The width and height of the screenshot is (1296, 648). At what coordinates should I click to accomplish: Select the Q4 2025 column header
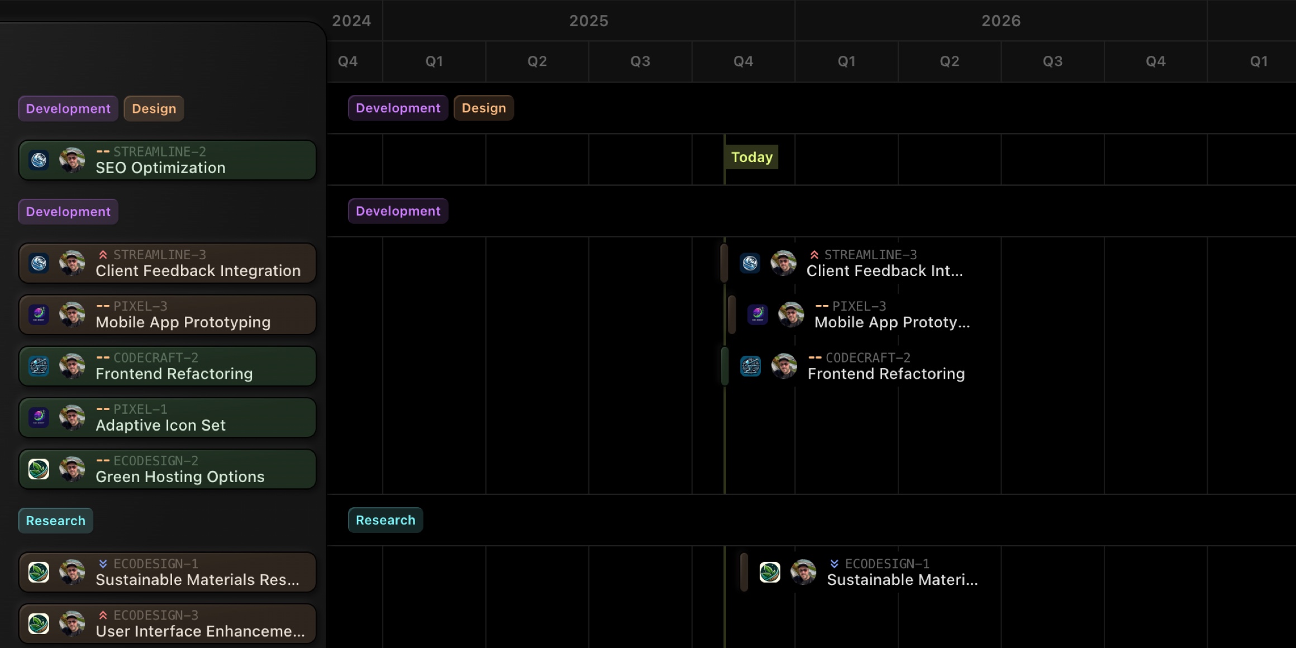point(743,61)
